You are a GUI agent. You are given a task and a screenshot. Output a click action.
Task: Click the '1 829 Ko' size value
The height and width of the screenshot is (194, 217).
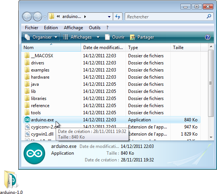[x=189, y=134]
